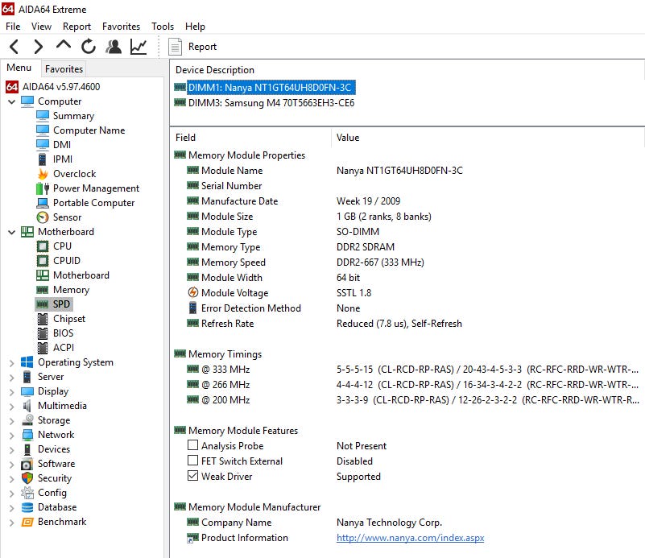Open the DMI tree item

[62, 145]
